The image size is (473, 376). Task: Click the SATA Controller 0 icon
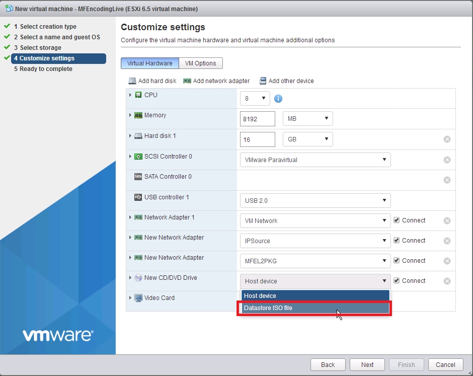coord(138,177)
